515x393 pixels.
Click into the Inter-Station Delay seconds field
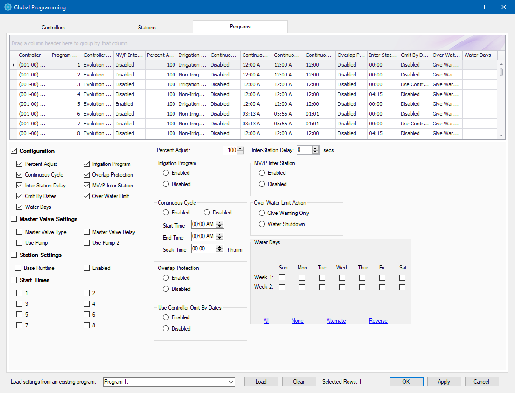305,150
